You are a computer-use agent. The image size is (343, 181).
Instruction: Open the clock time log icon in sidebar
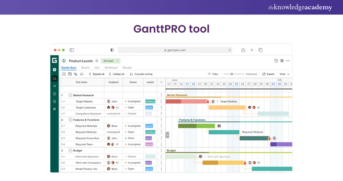54,94
